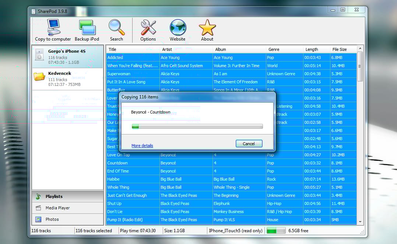
Task: Open the Playlists section
Action: [x=68, y=196]
